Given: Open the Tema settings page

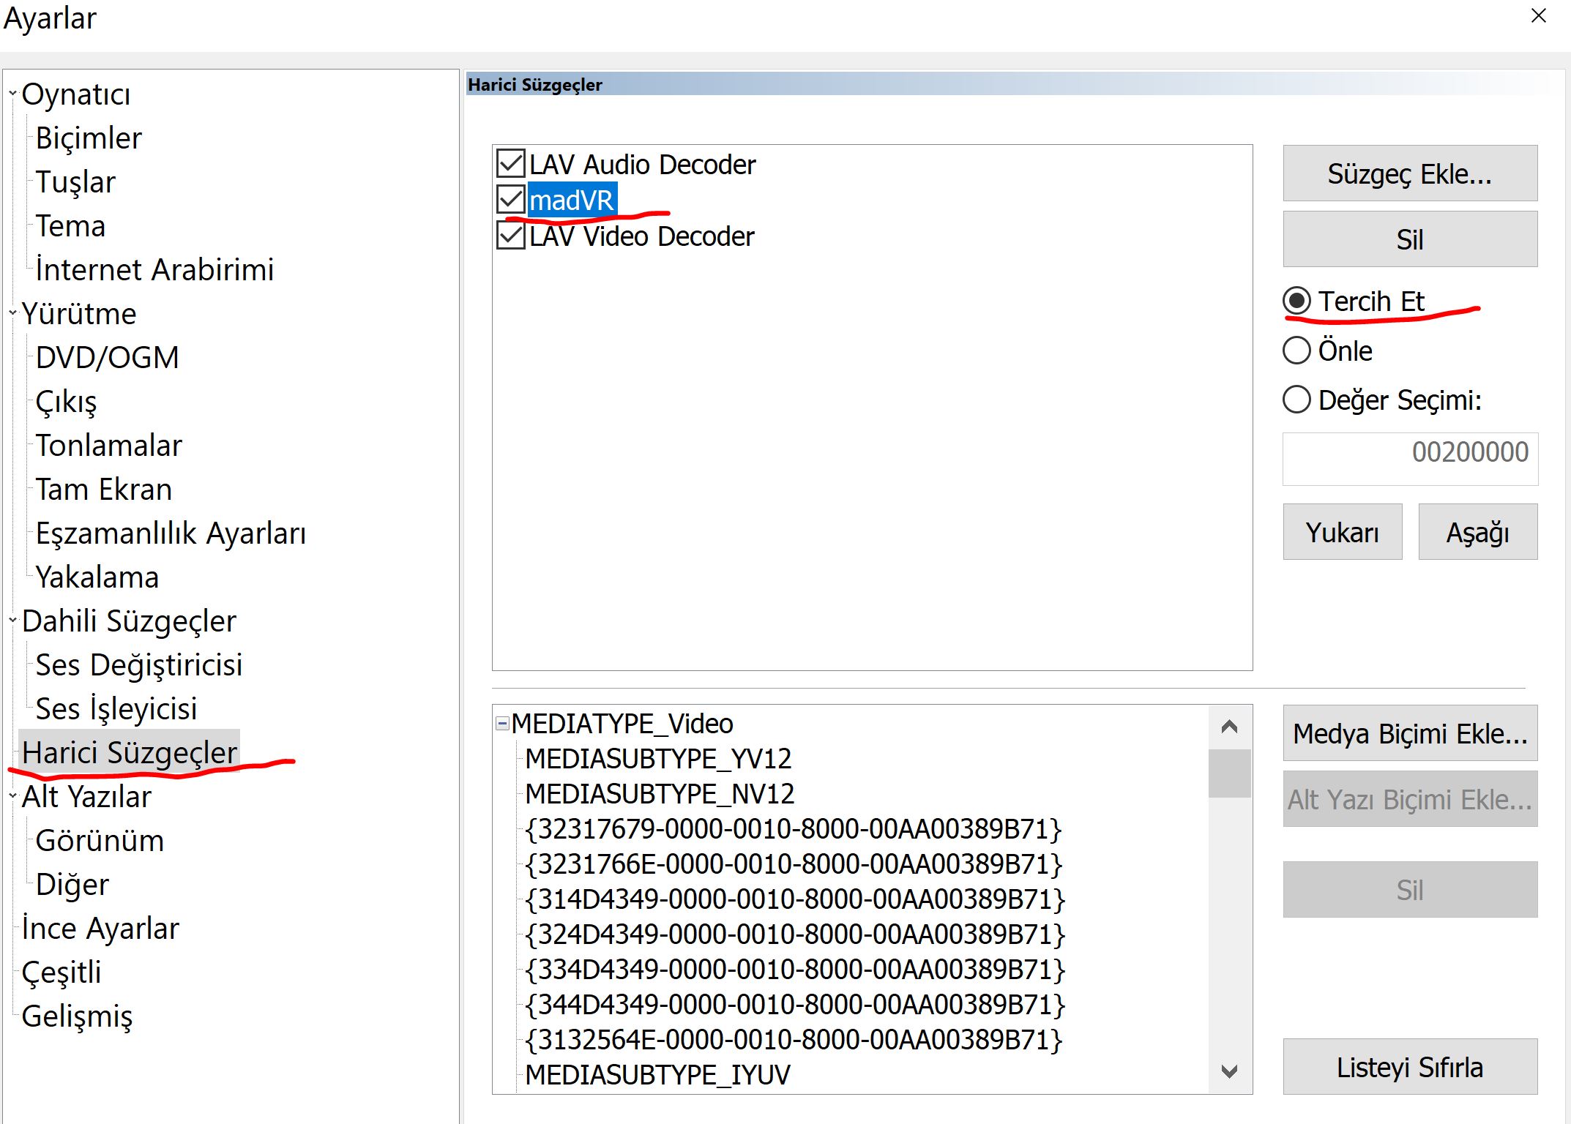Looking at the screenshot, I should 70,225.
